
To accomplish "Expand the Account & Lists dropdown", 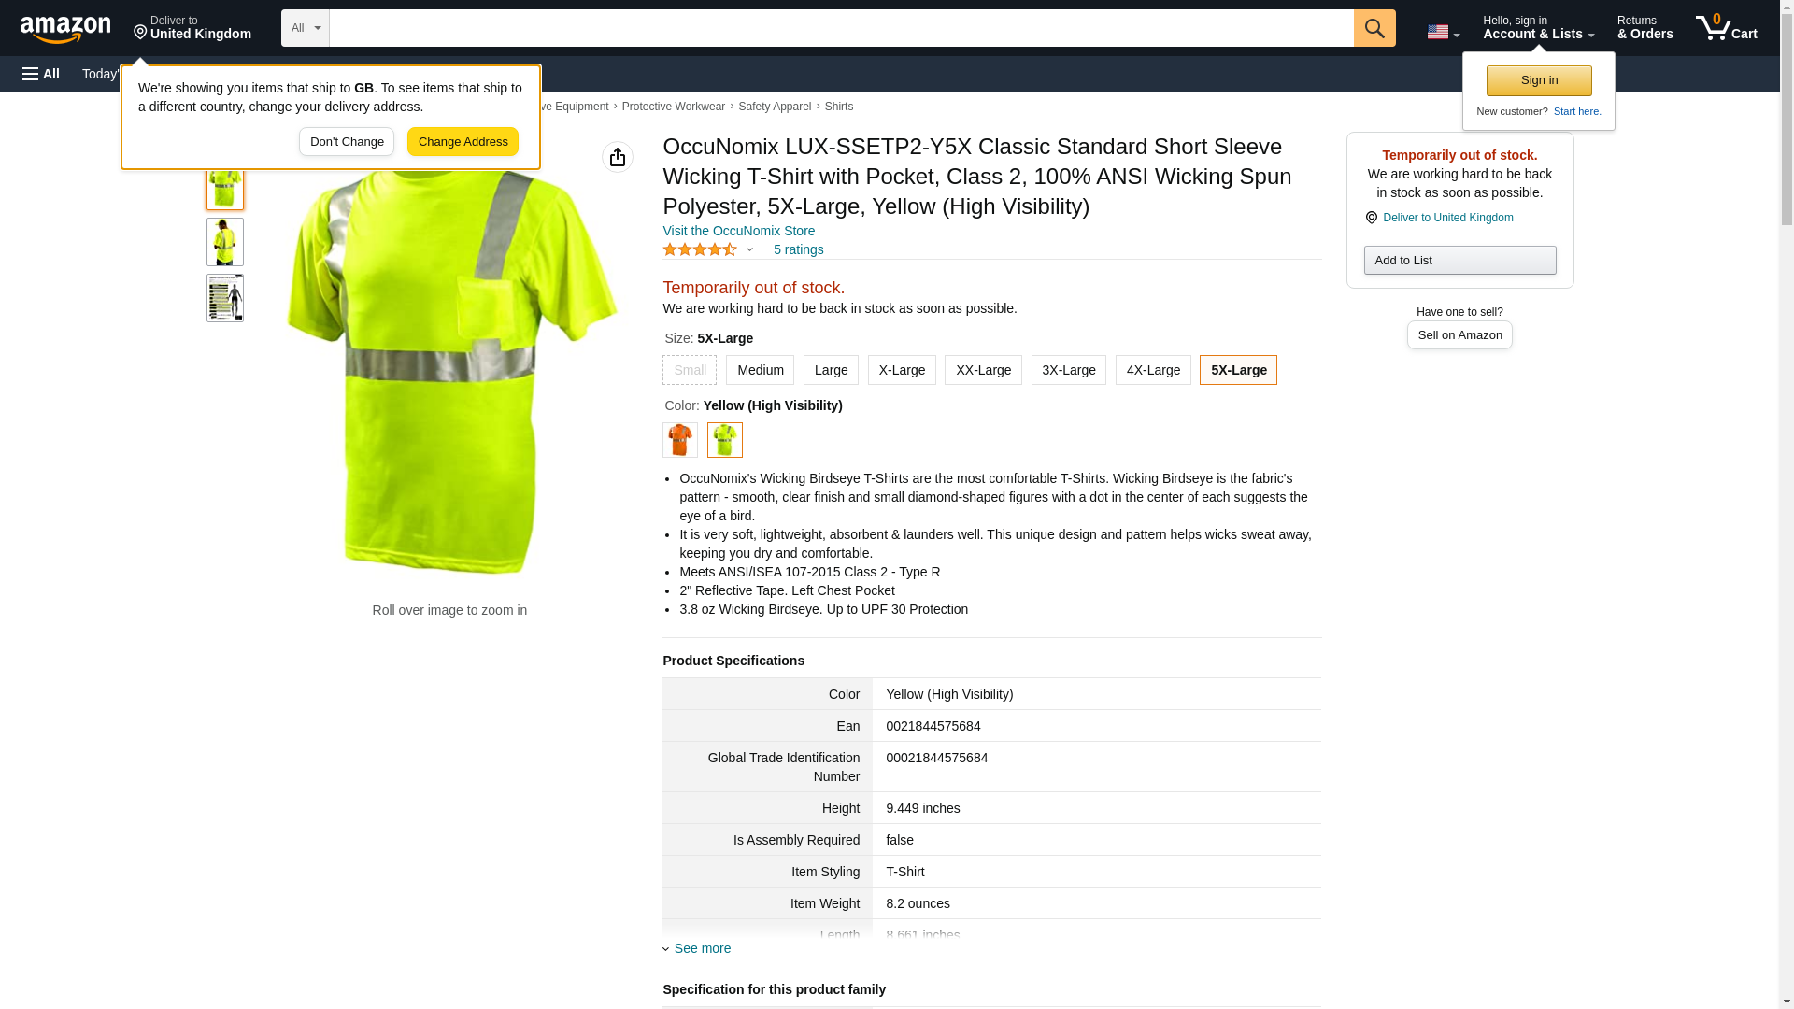I will [1537, 28].
